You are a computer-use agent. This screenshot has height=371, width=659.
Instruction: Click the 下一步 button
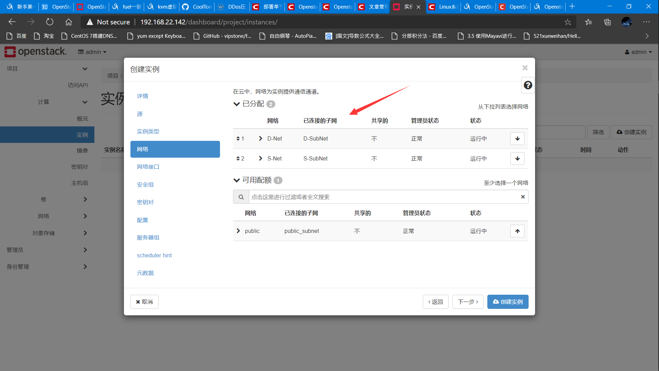click(x=467, y=302)
